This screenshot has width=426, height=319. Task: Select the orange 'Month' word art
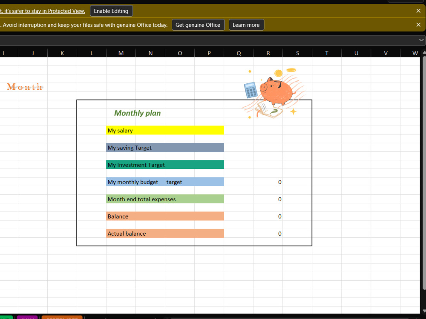(25, 87)
